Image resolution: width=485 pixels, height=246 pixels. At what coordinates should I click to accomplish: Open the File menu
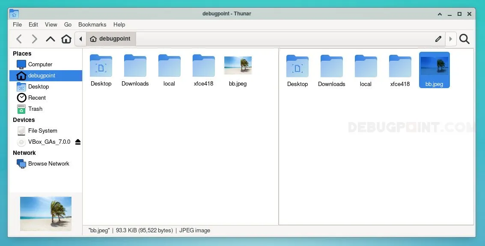17,25
